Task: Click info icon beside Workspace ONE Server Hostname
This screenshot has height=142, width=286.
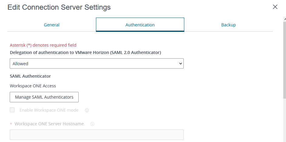Action: click(x=92, y=124)
